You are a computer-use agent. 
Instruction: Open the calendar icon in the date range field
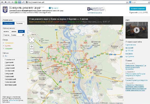coord(23,35)
